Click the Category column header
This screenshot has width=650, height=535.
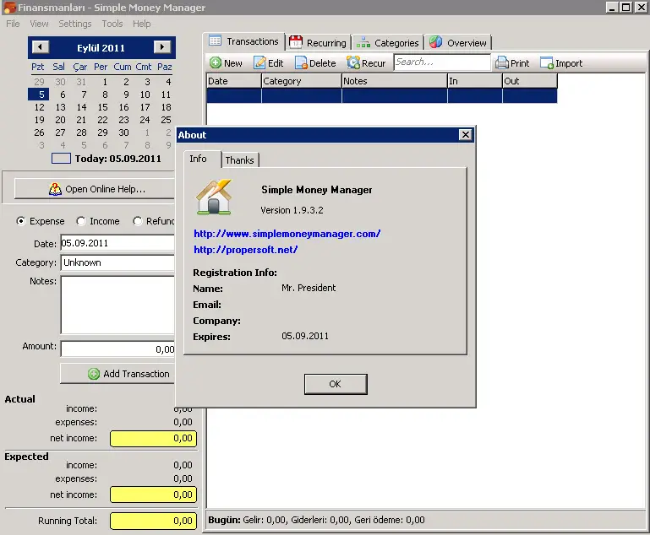(302, 81)
